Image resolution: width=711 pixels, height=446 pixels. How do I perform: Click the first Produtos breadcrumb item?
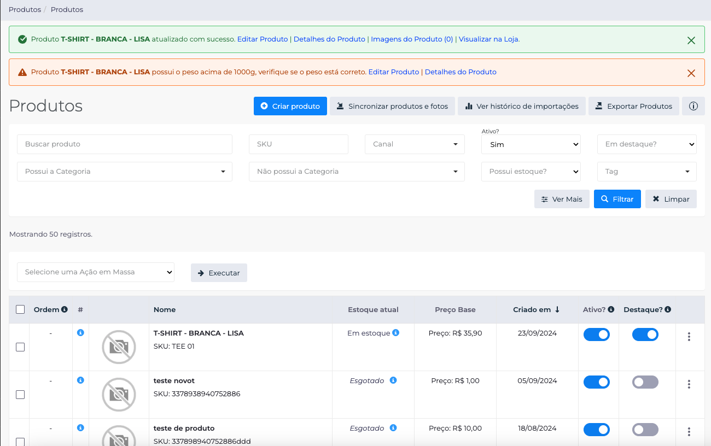click(x=25, y=9)
